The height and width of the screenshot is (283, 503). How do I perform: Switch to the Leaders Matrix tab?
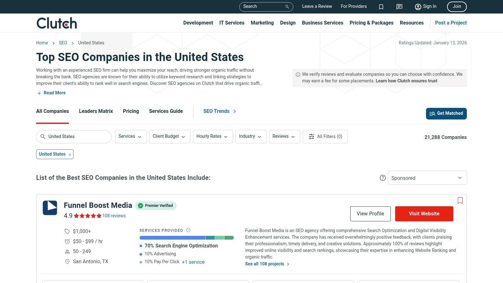coord(96,111)
